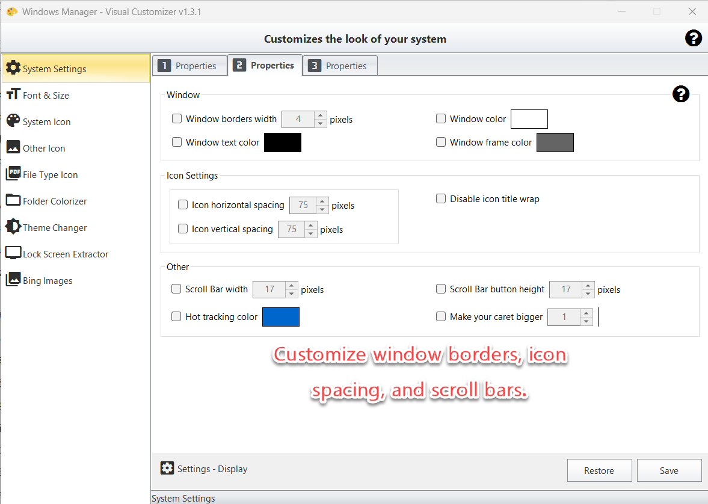
Task: Click the Icon vertical spacing value field
Action: [x=292, y=229]
